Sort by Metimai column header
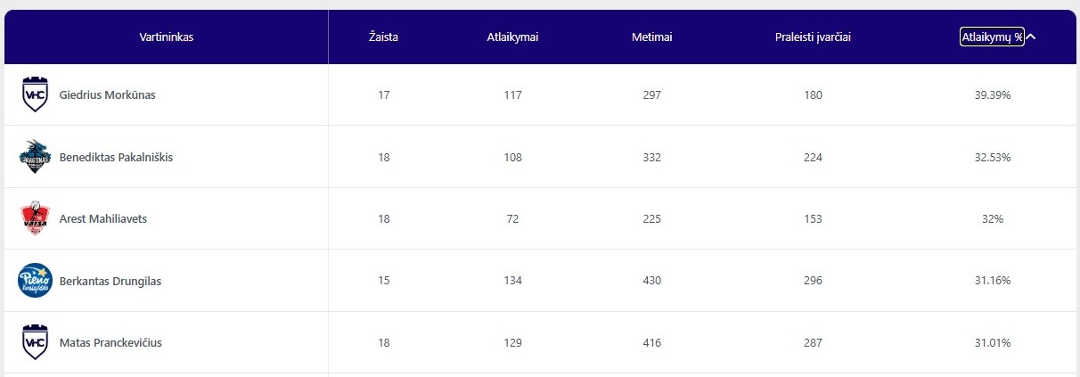This screenshot has width=1080, height=377. click(x=651, y=37)
